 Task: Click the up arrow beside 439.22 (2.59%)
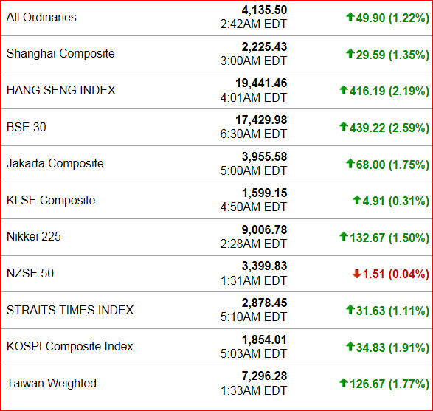344,126
